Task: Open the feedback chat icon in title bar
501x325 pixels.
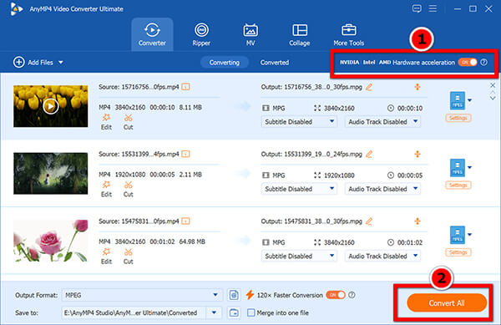Action: click(417, 8)
